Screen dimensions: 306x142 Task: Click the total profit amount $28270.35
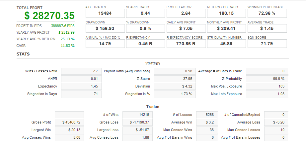[49, 16]
